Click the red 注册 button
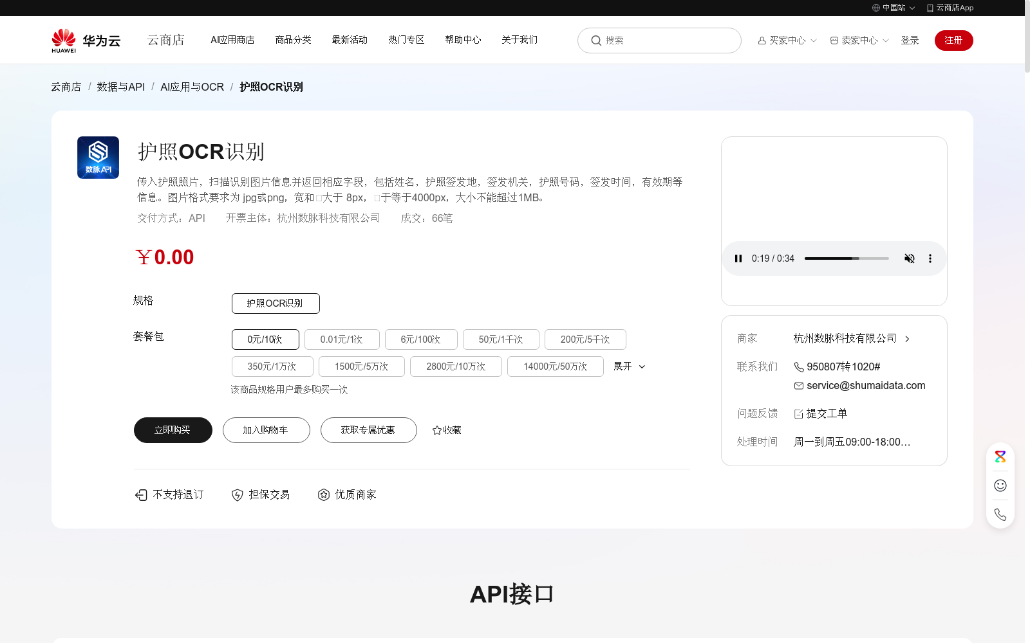 tap(953, 41)
